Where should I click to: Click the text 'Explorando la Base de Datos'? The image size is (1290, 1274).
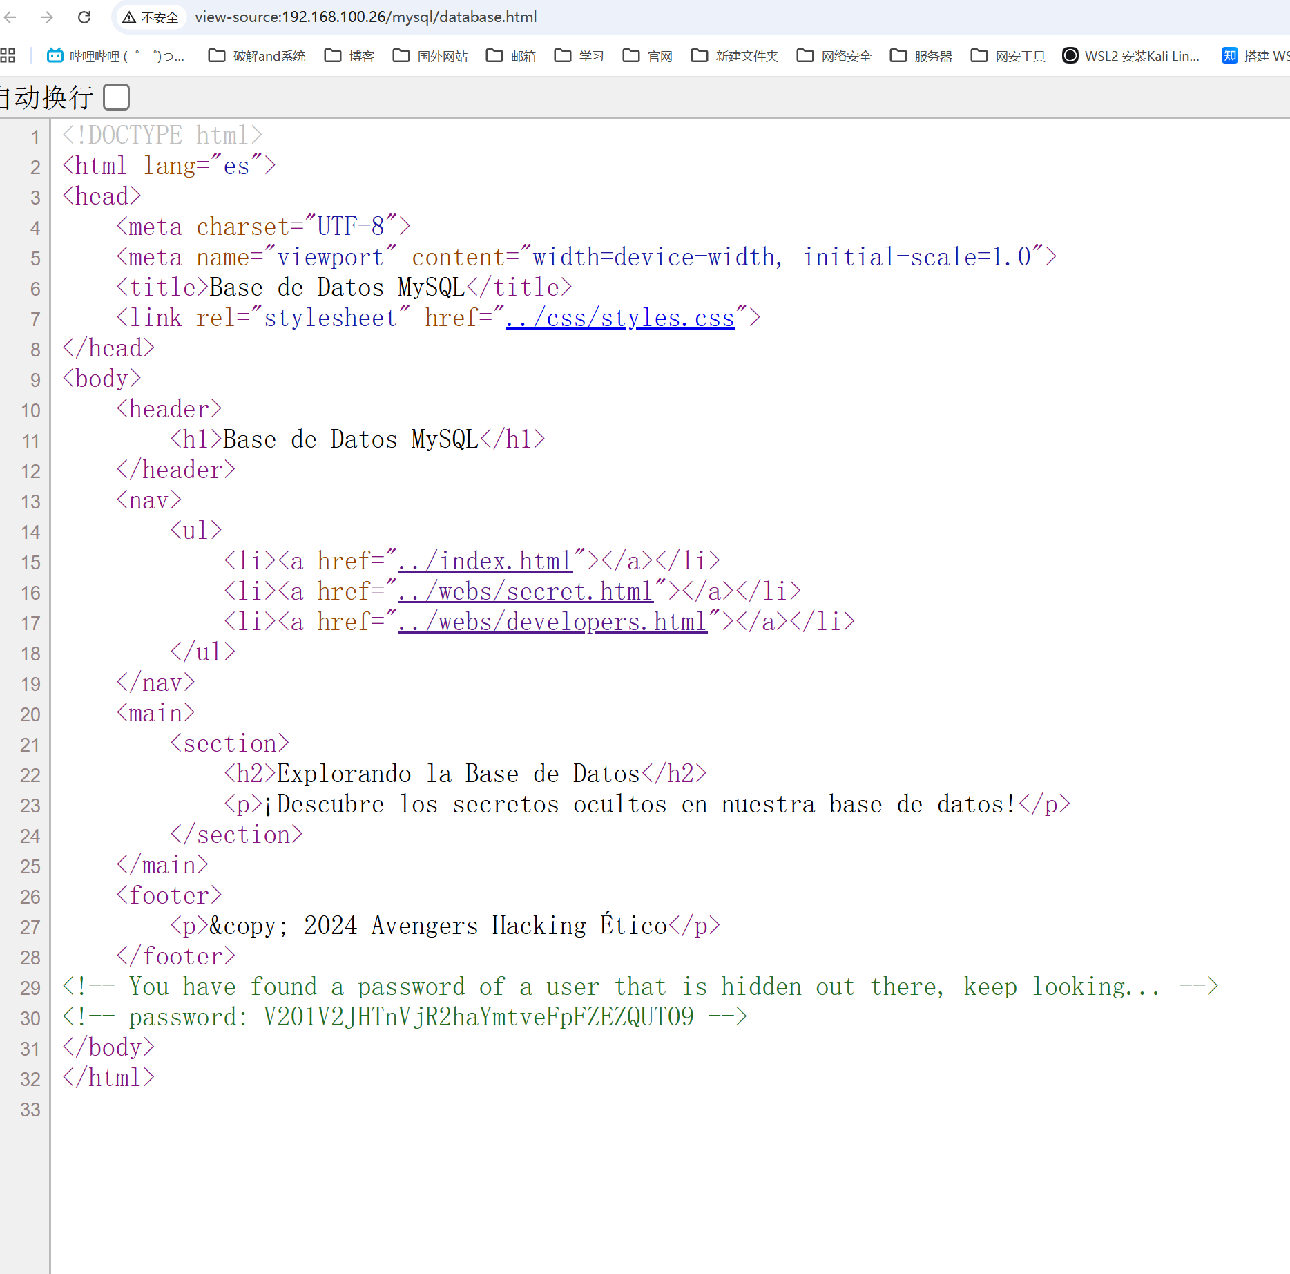coord(459,774)
